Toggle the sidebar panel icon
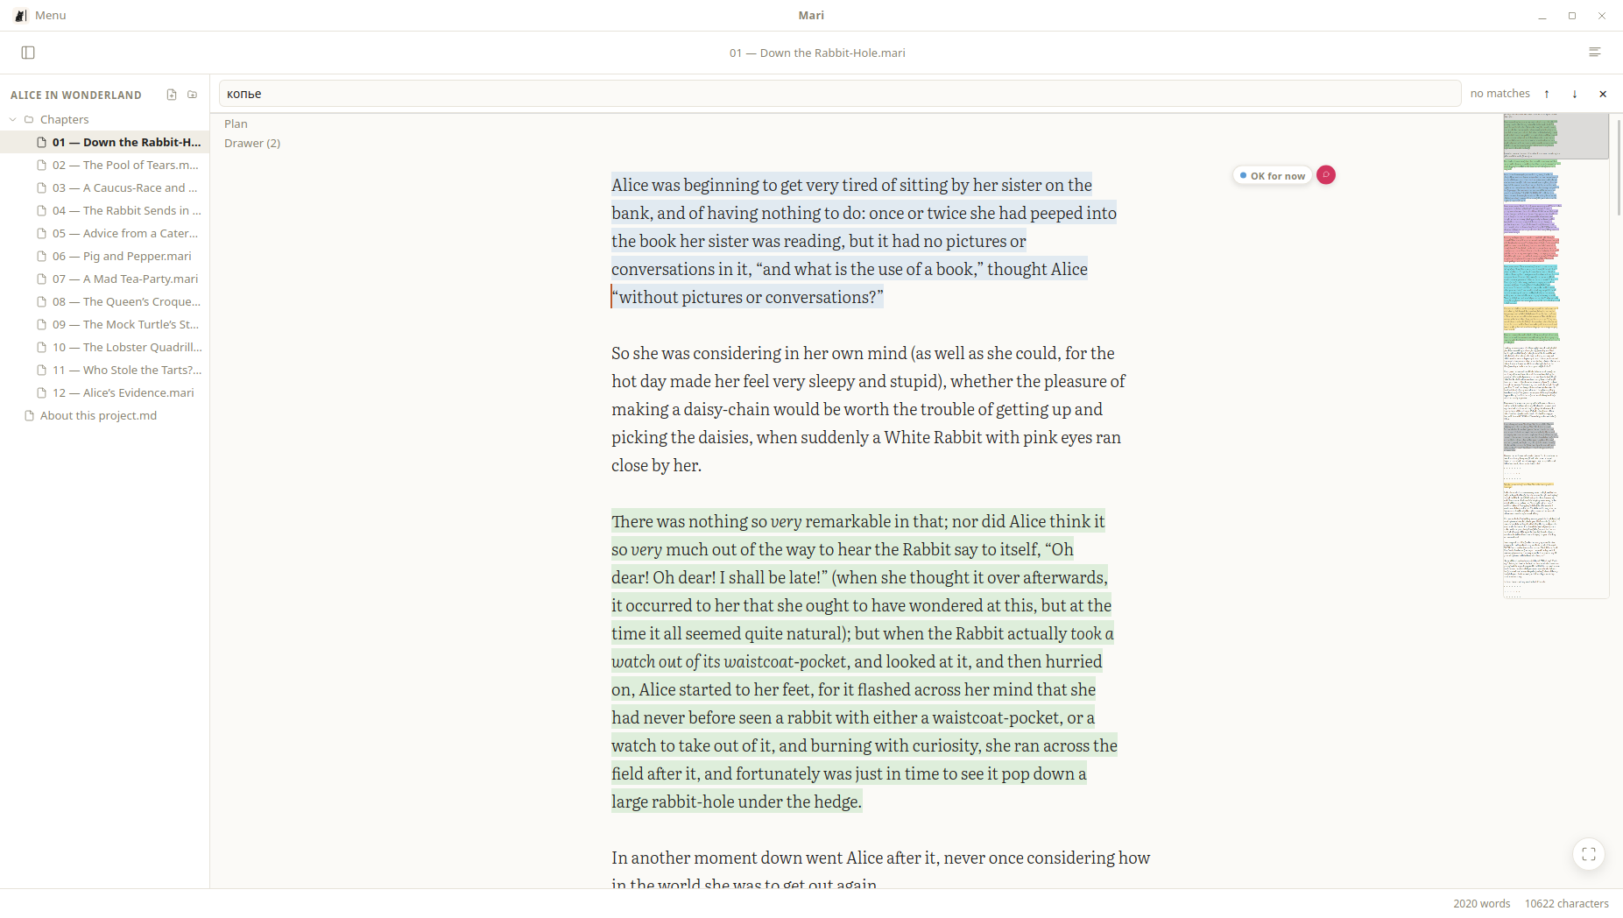1623x918 pixels. pos(28,53)
